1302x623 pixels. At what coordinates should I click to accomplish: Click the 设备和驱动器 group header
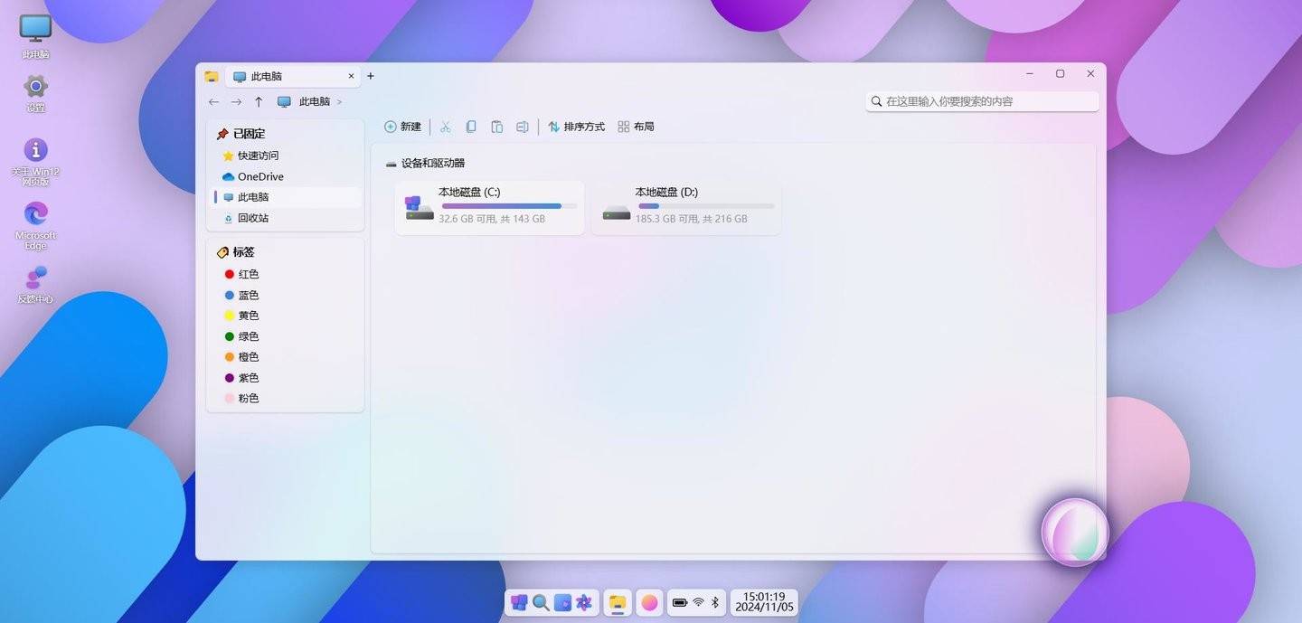tap(425, 164)
